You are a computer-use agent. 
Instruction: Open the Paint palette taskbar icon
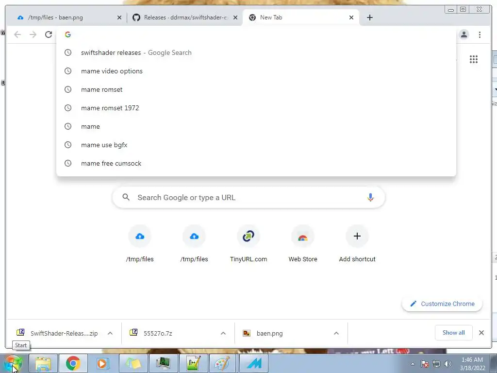coord(223,363)
